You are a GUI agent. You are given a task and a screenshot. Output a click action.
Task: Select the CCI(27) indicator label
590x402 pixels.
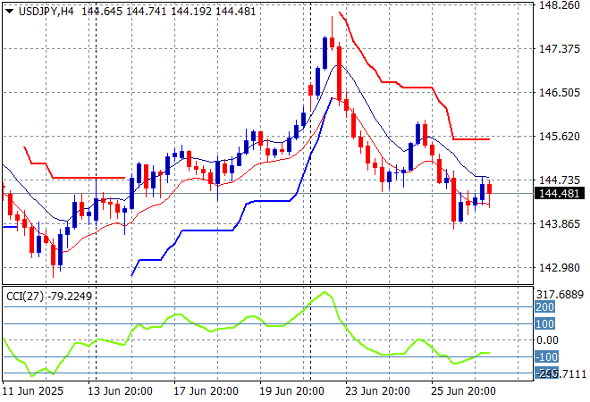point(25,297)
